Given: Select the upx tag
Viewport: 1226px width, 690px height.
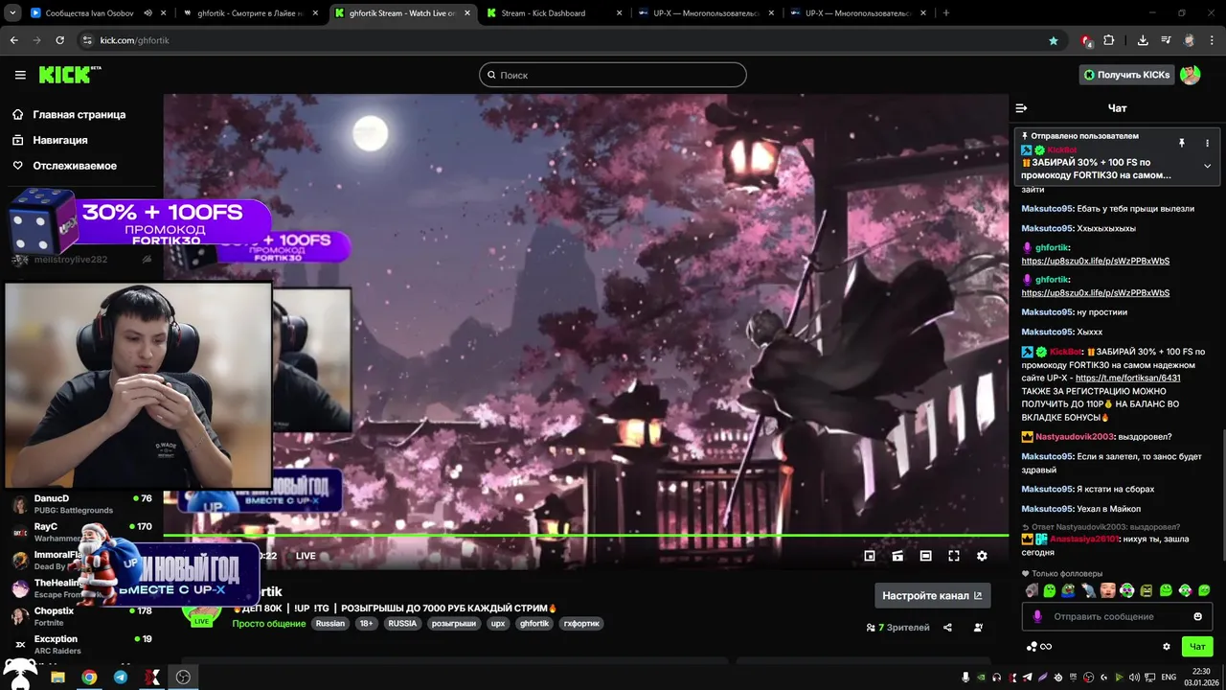Looking at the screenshot, I should 498,623.
